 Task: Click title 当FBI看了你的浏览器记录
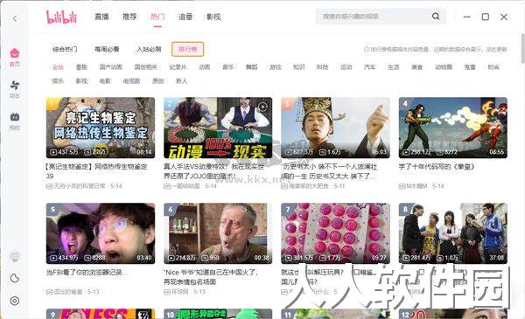point(87,272)
